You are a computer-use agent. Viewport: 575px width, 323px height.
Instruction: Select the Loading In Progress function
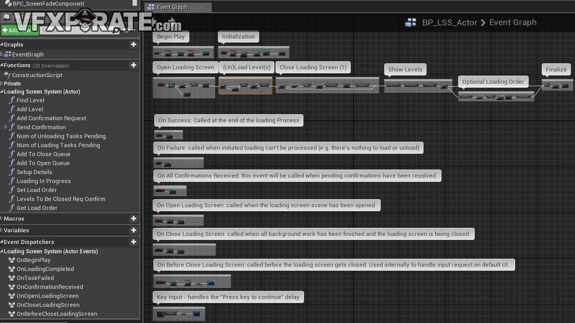coord(44,181)
